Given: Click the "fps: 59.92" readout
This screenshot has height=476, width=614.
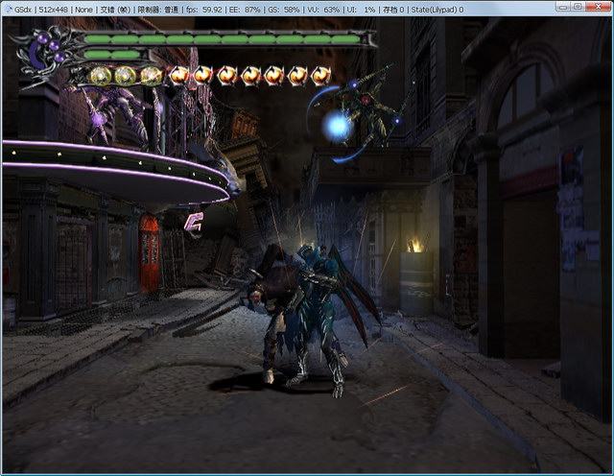Looking at the screenshot, I should point(204,10).
